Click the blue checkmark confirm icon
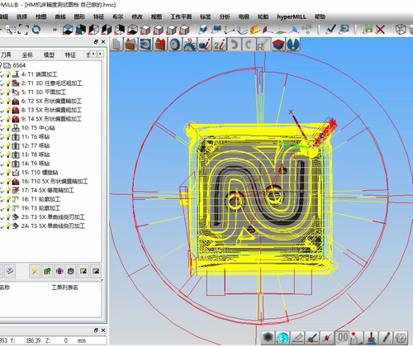The image size is (413, 347). (x=330, y=29)
